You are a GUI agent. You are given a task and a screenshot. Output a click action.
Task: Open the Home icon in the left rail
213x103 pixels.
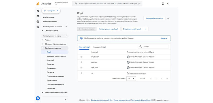pos(38,11)
